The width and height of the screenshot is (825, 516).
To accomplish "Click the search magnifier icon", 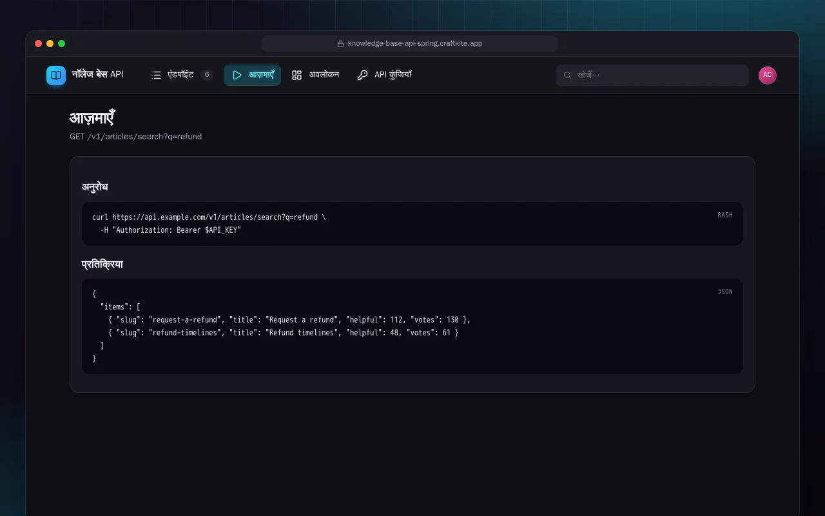I will click(568, 75).
